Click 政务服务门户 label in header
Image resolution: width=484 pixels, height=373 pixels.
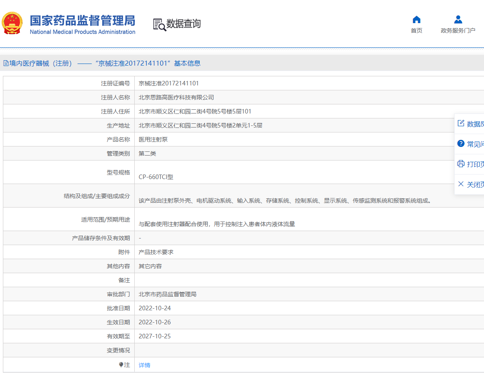(x=458, y=31)
